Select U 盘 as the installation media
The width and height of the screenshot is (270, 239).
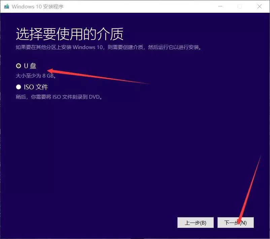coord(19,66)
